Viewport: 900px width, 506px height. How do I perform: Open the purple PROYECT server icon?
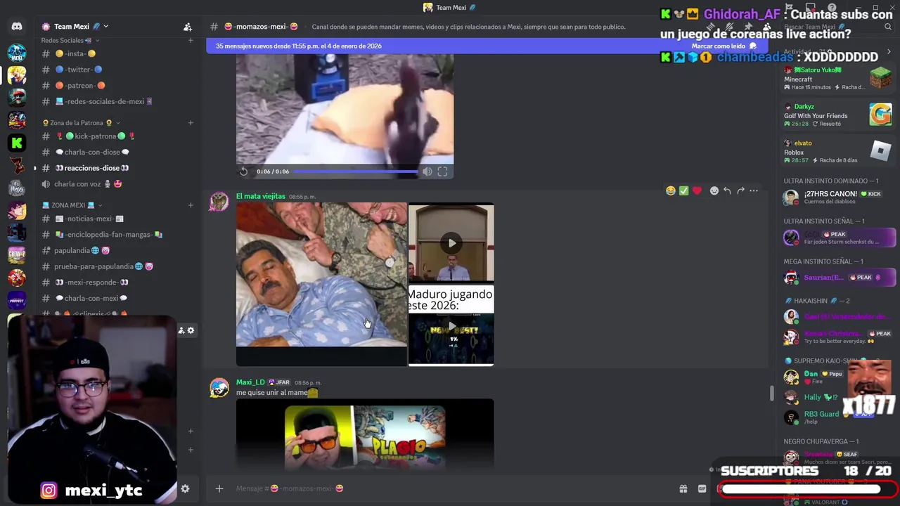click(17, 300)
